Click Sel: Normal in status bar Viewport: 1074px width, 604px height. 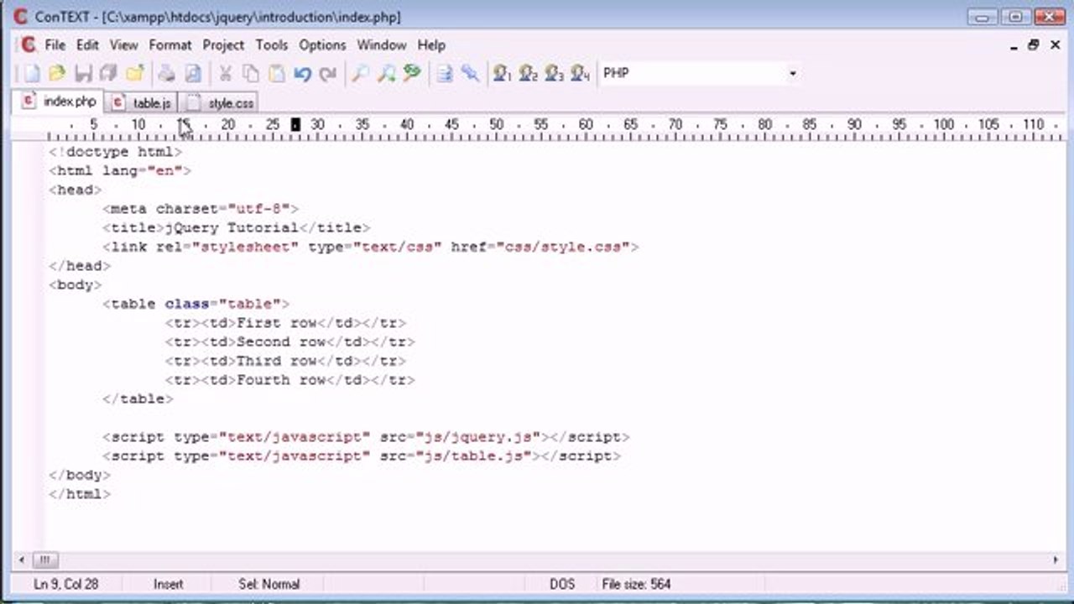[268, 584]
